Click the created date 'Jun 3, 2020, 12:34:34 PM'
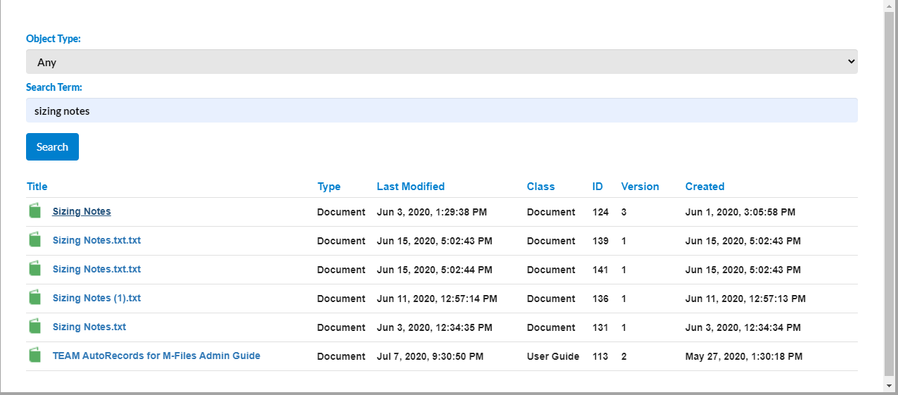 743,327
